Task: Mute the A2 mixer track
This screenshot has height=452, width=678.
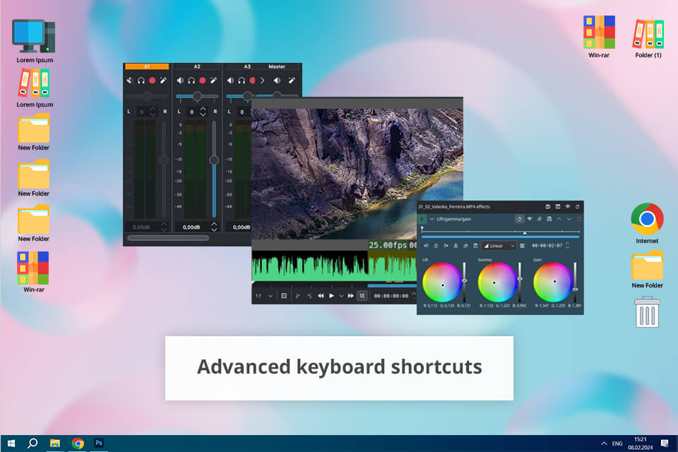Action: click(180, 81)
